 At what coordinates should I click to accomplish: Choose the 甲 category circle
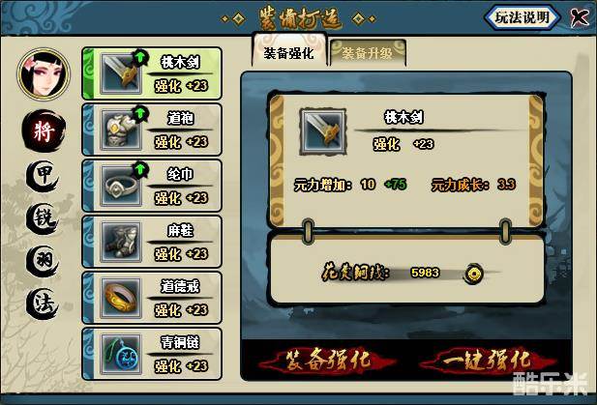coord(43,176)
